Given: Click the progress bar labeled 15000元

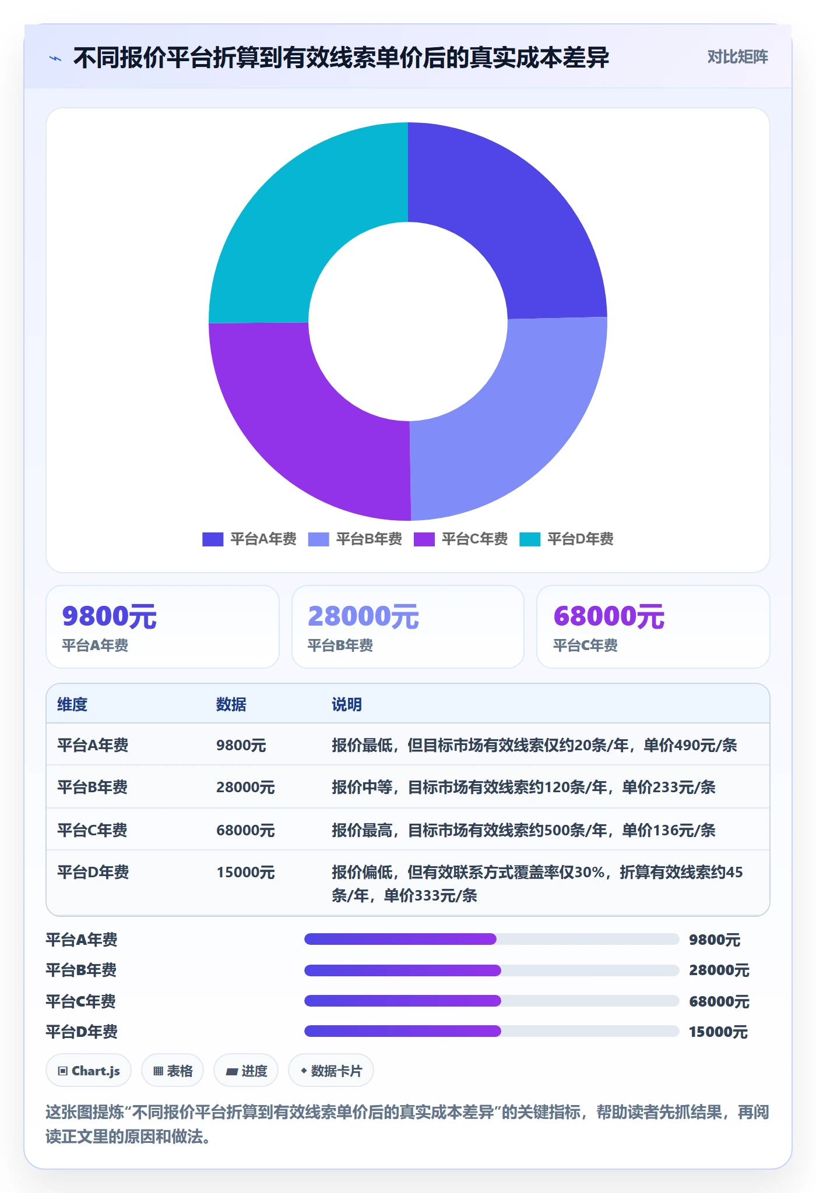Looking at the screenshot, I should pos(491,1031).
